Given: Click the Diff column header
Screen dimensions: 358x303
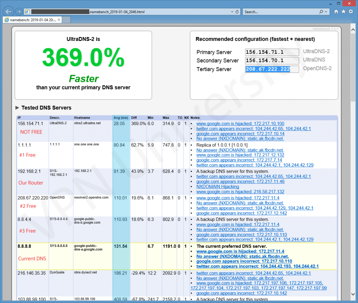Looking at the screenshot, I should 134,118.
